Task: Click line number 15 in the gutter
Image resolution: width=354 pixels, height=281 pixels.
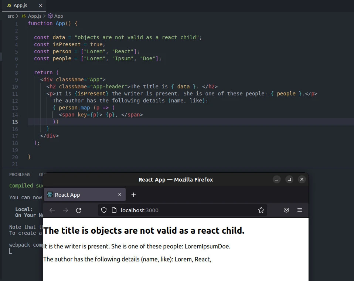Action: point(15,122)
